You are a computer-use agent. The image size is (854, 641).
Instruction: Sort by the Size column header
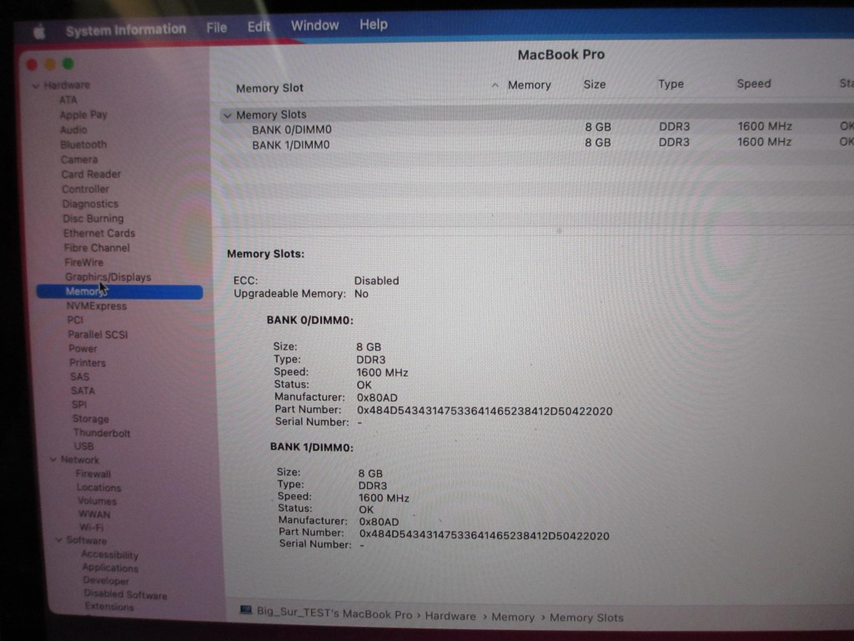click(595, 84)
